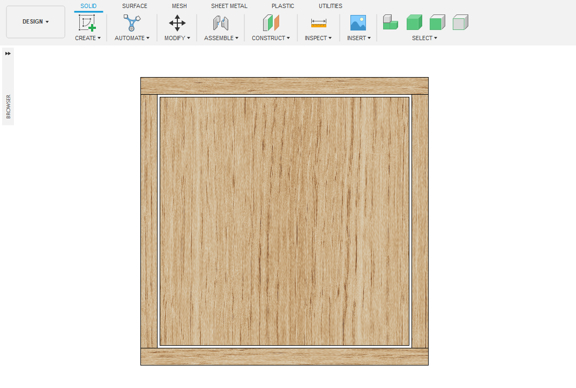Open the UTILITIES tab
The image size is (576, 388).
331,6
